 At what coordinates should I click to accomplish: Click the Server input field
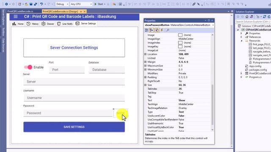point(74,81)
